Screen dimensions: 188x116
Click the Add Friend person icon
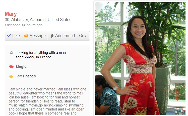52,36
